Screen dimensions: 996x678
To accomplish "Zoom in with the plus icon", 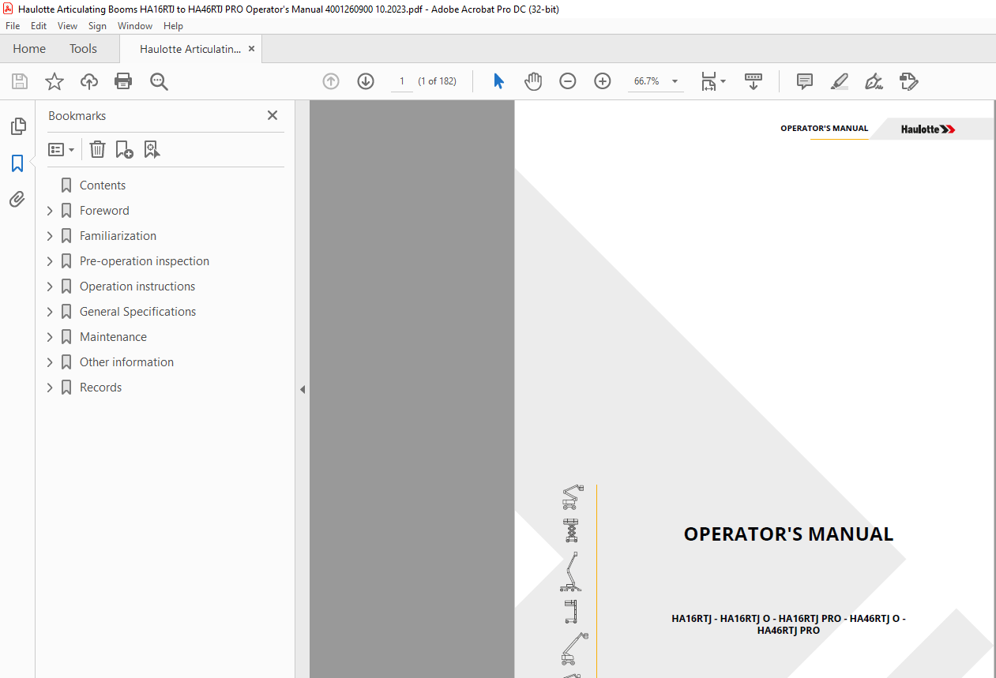I will pos(603,81).
